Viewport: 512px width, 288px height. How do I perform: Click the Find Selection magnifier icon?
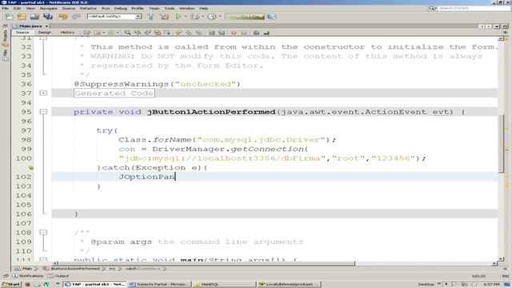tap(127, 33)
